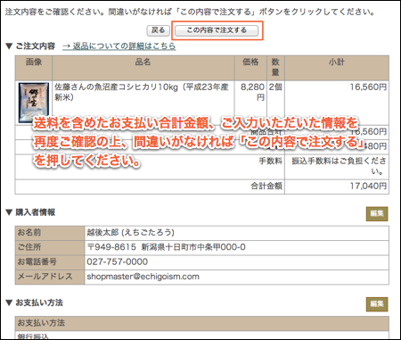Click the address 新潟県十日町市中条甲000-0
This screenshot has width=401, height=340.
[193, 247]
